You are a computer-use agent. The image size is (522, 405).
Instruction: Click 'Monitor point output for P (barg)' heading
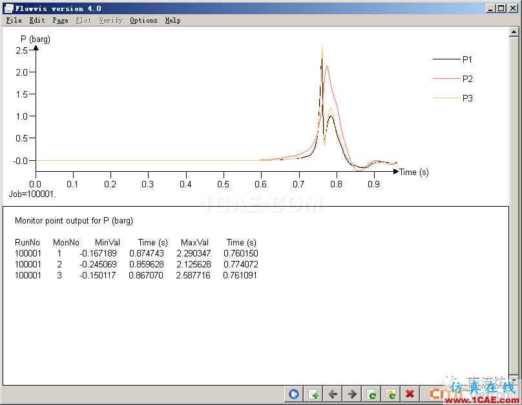[74, 221]
